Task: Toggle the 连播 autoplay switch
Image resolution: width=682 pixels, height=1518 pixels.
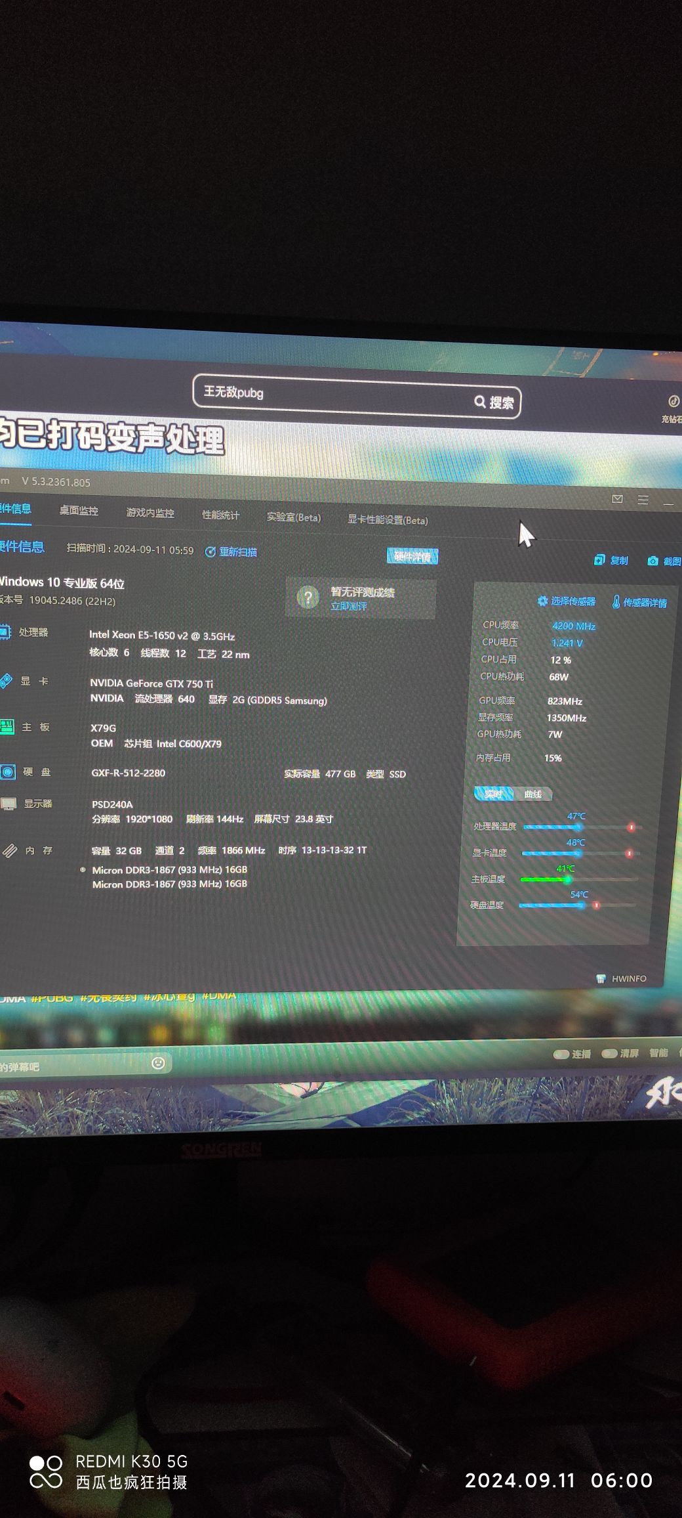Action: (x=561, y=1054)
